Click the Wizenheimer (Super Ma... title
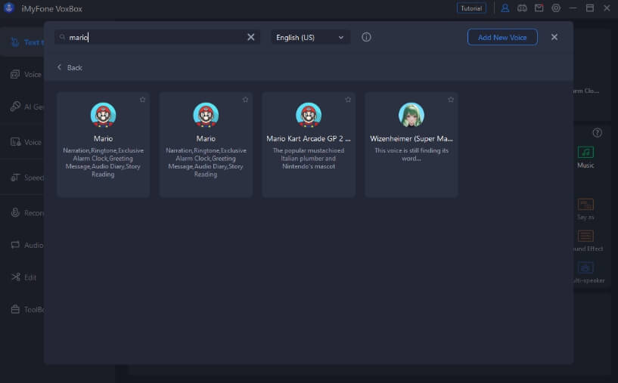This screenshot has width=618, height=383. point(411,138)
